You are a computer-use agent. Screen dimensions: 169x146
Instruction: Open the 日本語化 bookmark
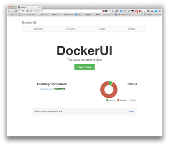click(87, 15)
